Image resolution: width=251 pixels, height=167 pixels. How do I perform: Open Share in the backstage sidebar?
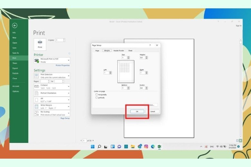pyautogui.click(x=15, y=63)
